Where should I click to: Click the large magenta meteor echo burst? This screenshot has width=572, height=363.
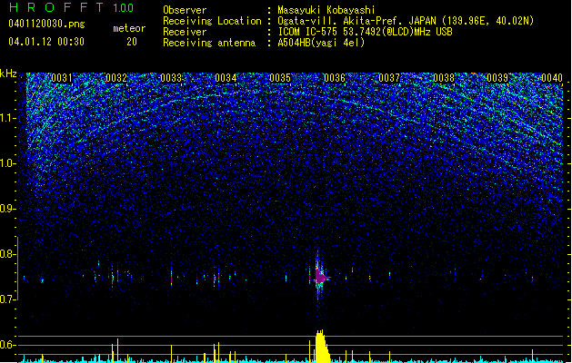coord(320,277)
